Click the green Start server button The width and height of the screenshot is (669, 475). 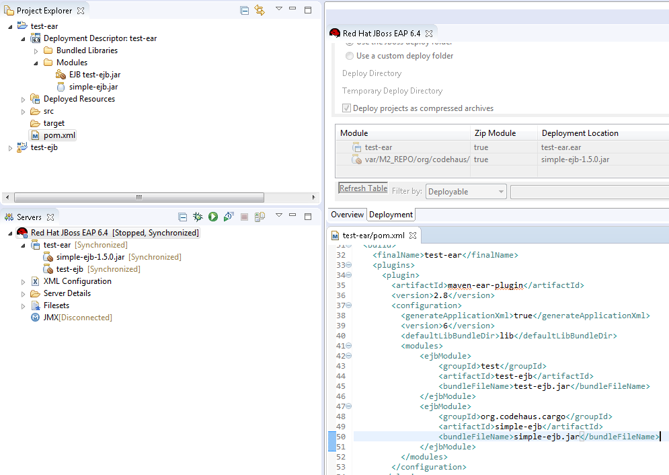coord(213,217)
